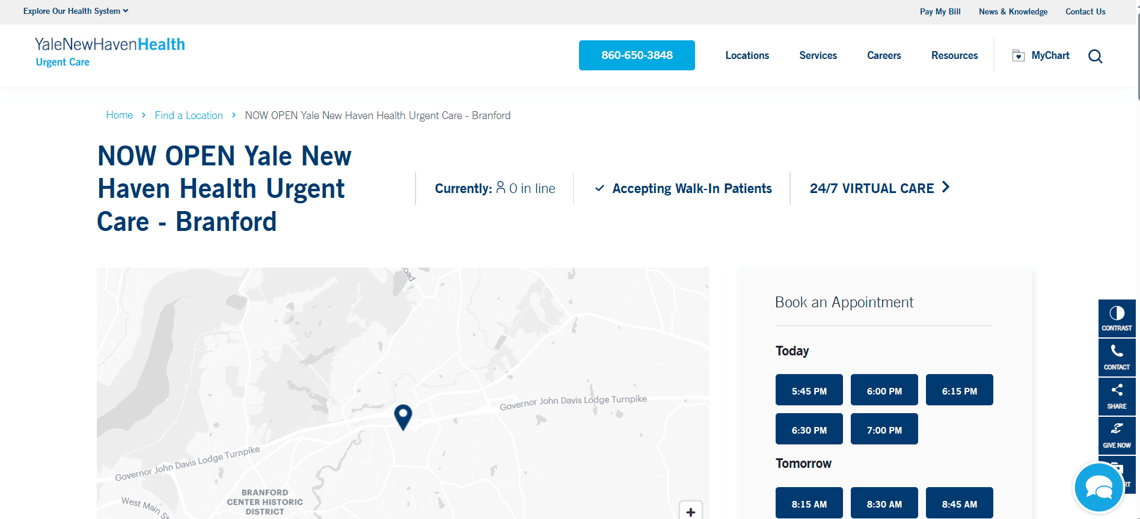Book the 7:00 PM slot today
Image resolution: width=1140 pixels, height=519 pixels.
pos(884,429)
